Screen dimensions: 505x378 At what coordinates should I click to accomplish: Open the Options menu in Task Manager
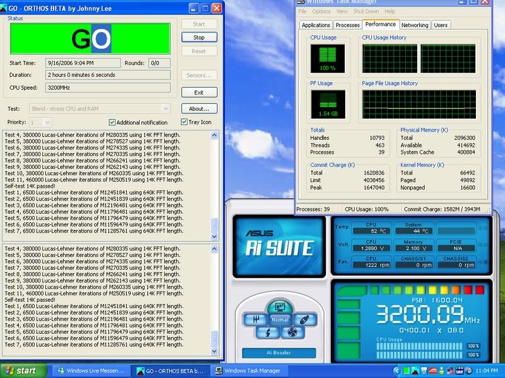[x=321, y=11]
